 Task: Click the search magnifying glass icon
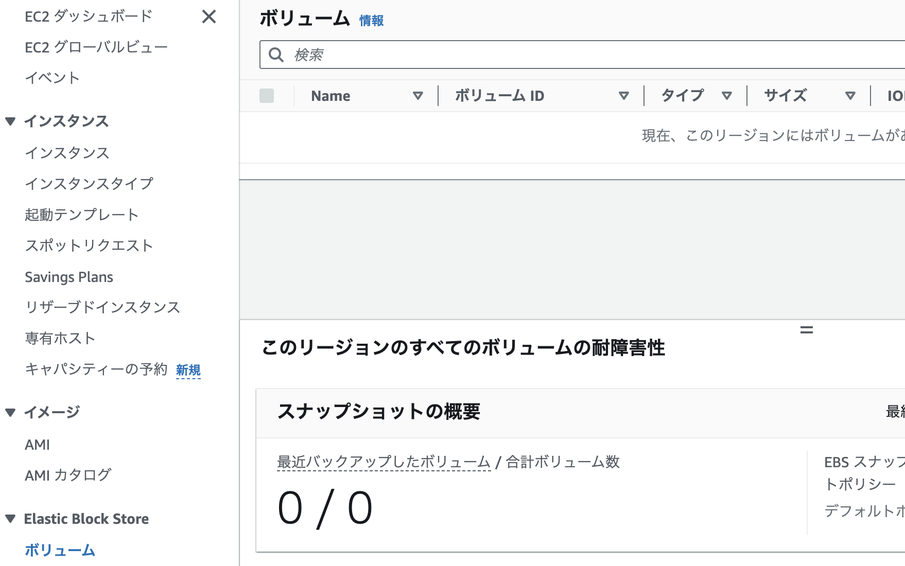point(276,55)
